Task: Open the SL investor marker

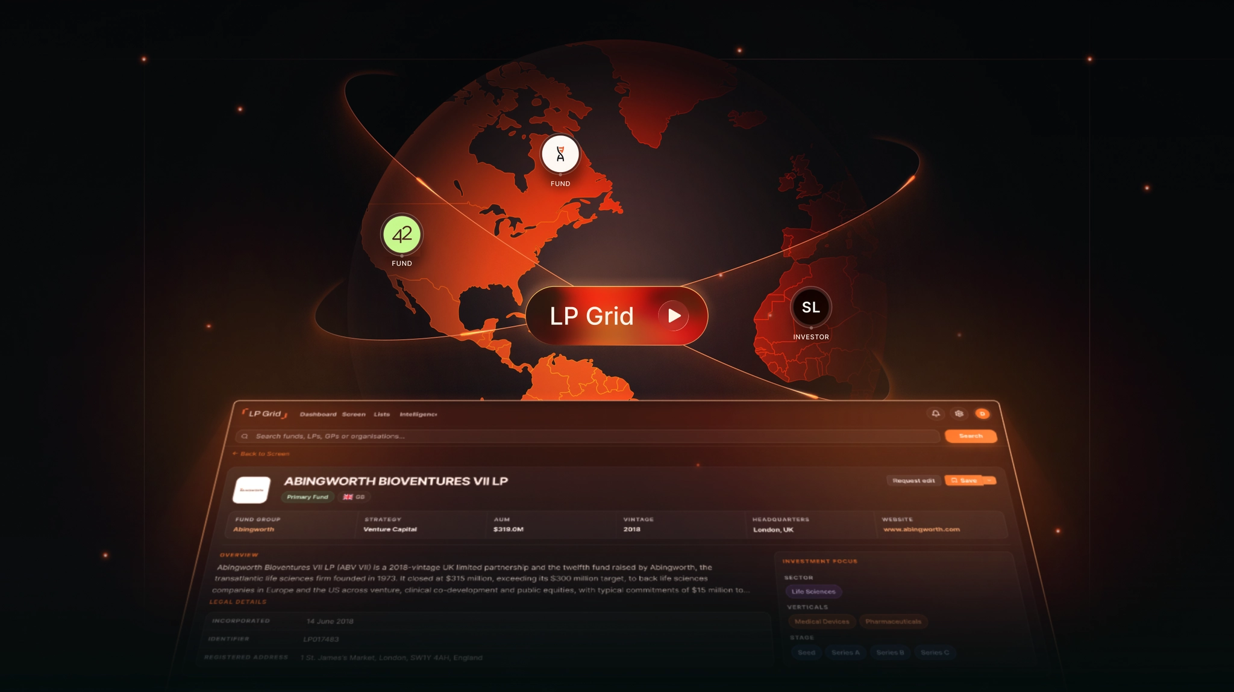Action: [811, 307]
